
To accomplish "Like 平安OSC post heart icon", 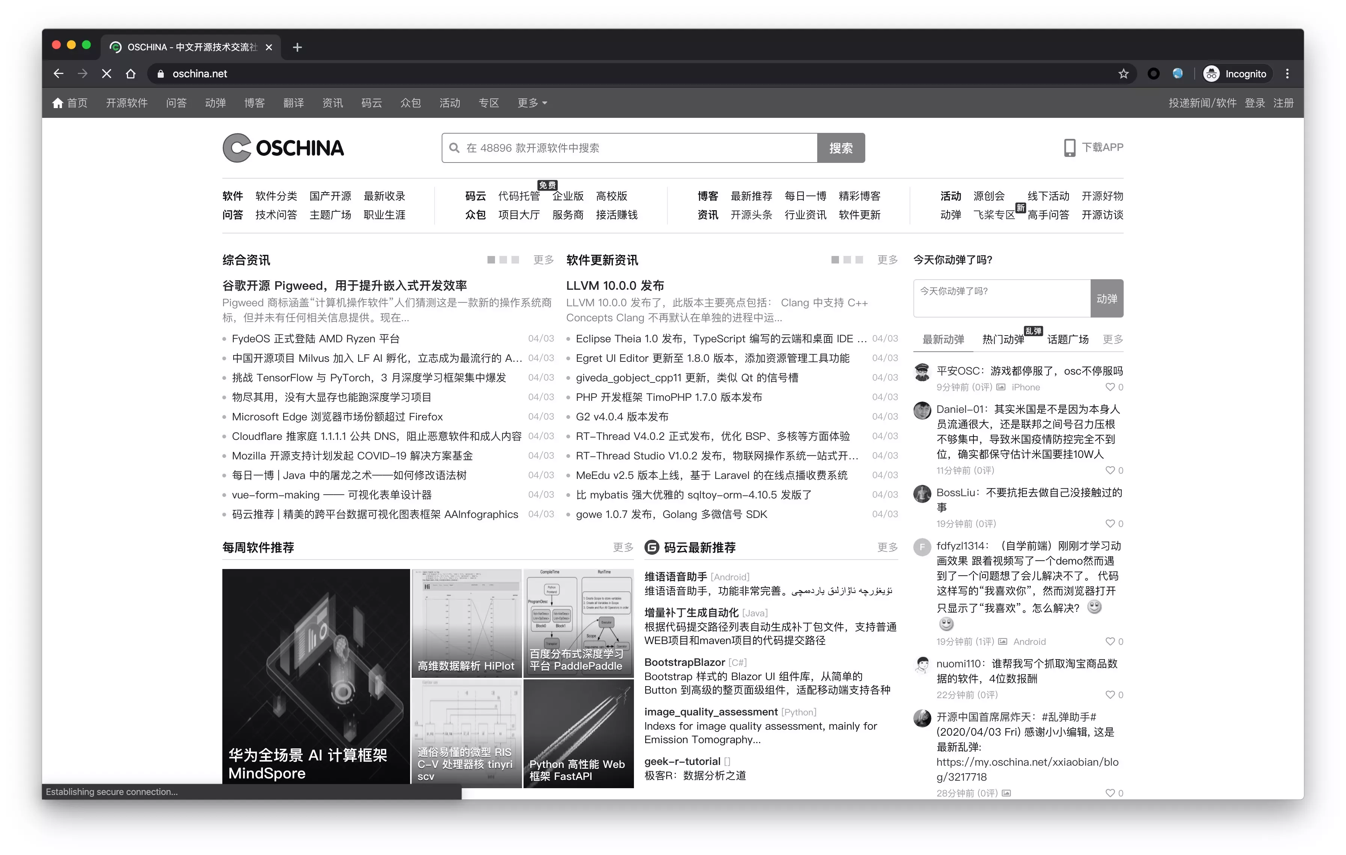I will pos(1109,387).
